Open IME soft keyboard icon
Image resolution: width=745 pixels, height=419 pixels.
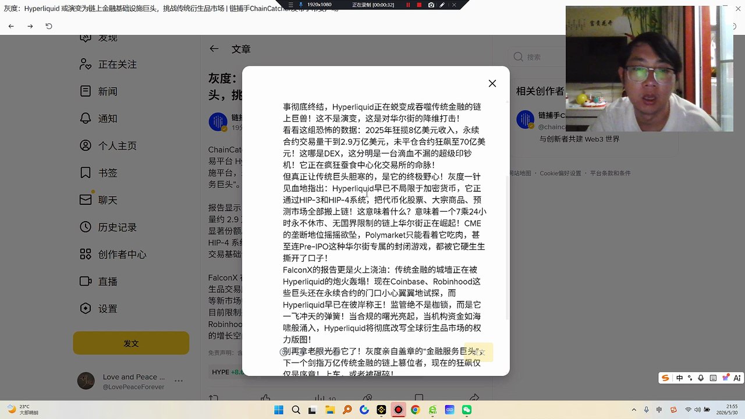pyautogui.click(x=713, y=378)
